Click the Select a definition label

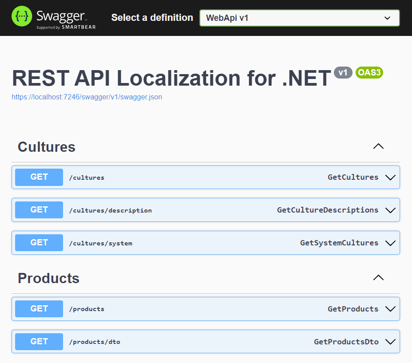click(x=152, y=18)
